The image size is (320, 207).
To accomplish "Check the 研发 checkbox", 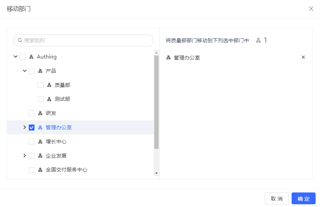I will (x=32, y=113).
